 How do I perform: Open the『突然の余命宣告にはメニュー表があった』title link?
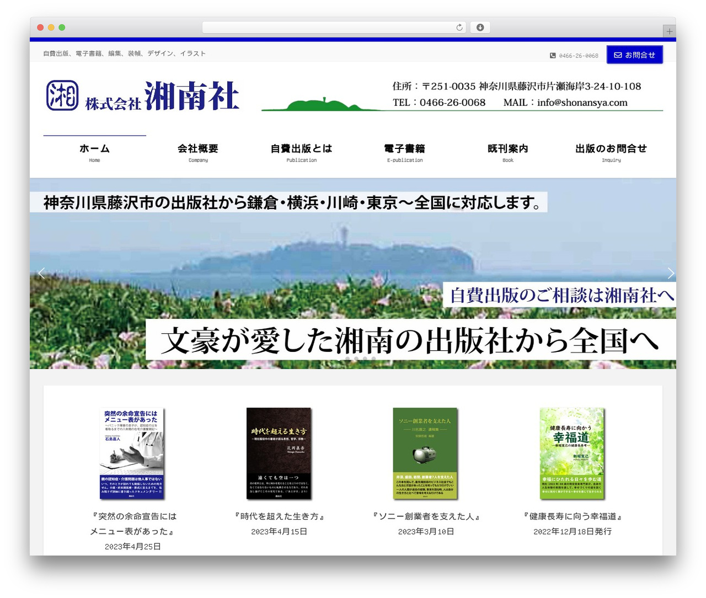133,524
